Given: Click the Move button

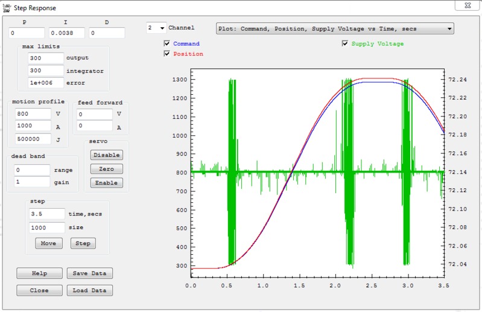Looking at the screenshot, I should click(48, 243).
